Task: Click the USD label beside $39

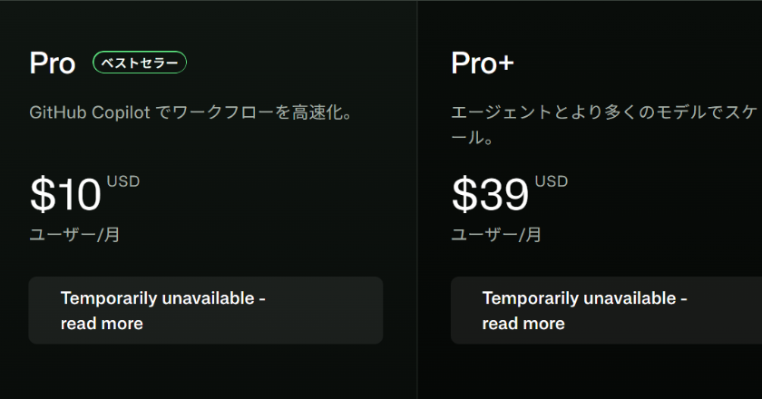Action: pyautogui.click(x=551, y=181)
